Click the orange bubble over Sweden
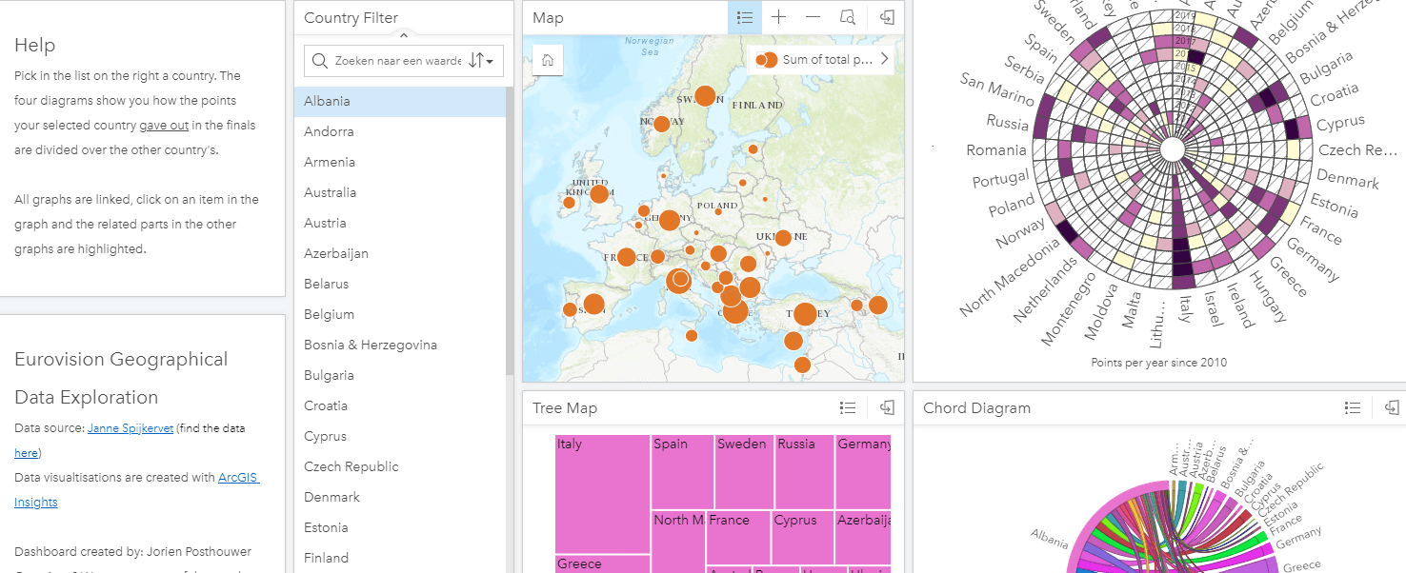The image size is (1406, 573). pyautogui.click(x=705, y=95)
